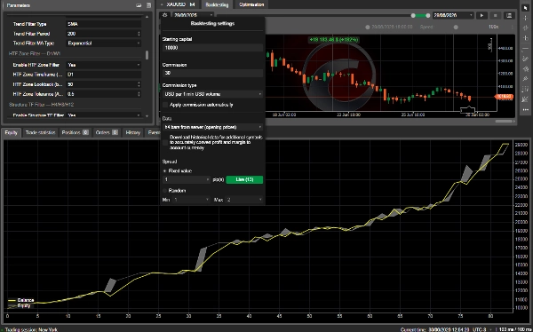Image resolution: width=533 pixels, height=332 pixels.
Task: Click the Parameters panel list icon
Action: 148,5
